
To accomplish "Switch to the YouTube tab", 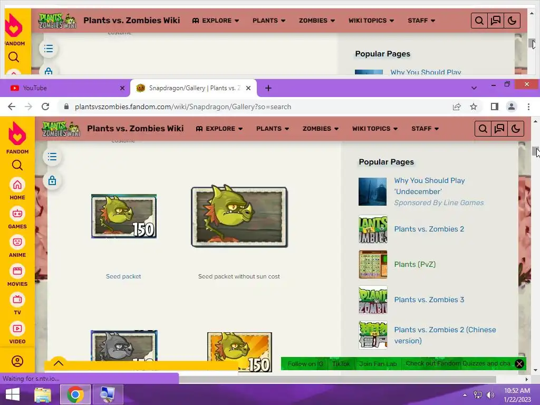I will [x=65, y=88].
